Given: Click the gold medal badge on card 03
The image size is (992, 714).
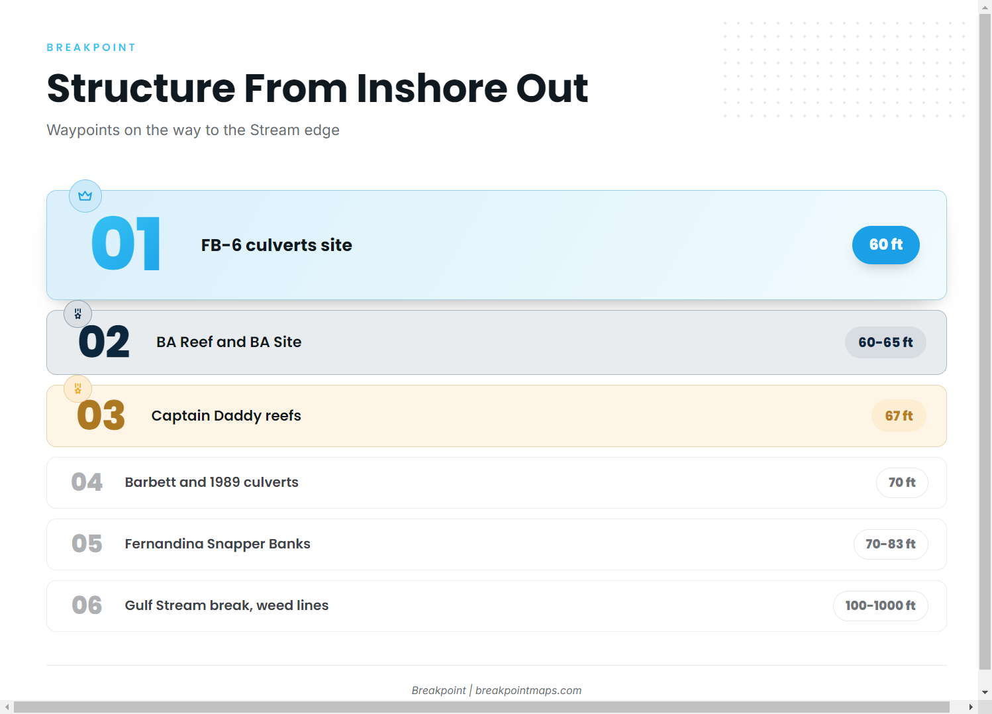Looking at the screenshot, I should (x=77, y=389).
